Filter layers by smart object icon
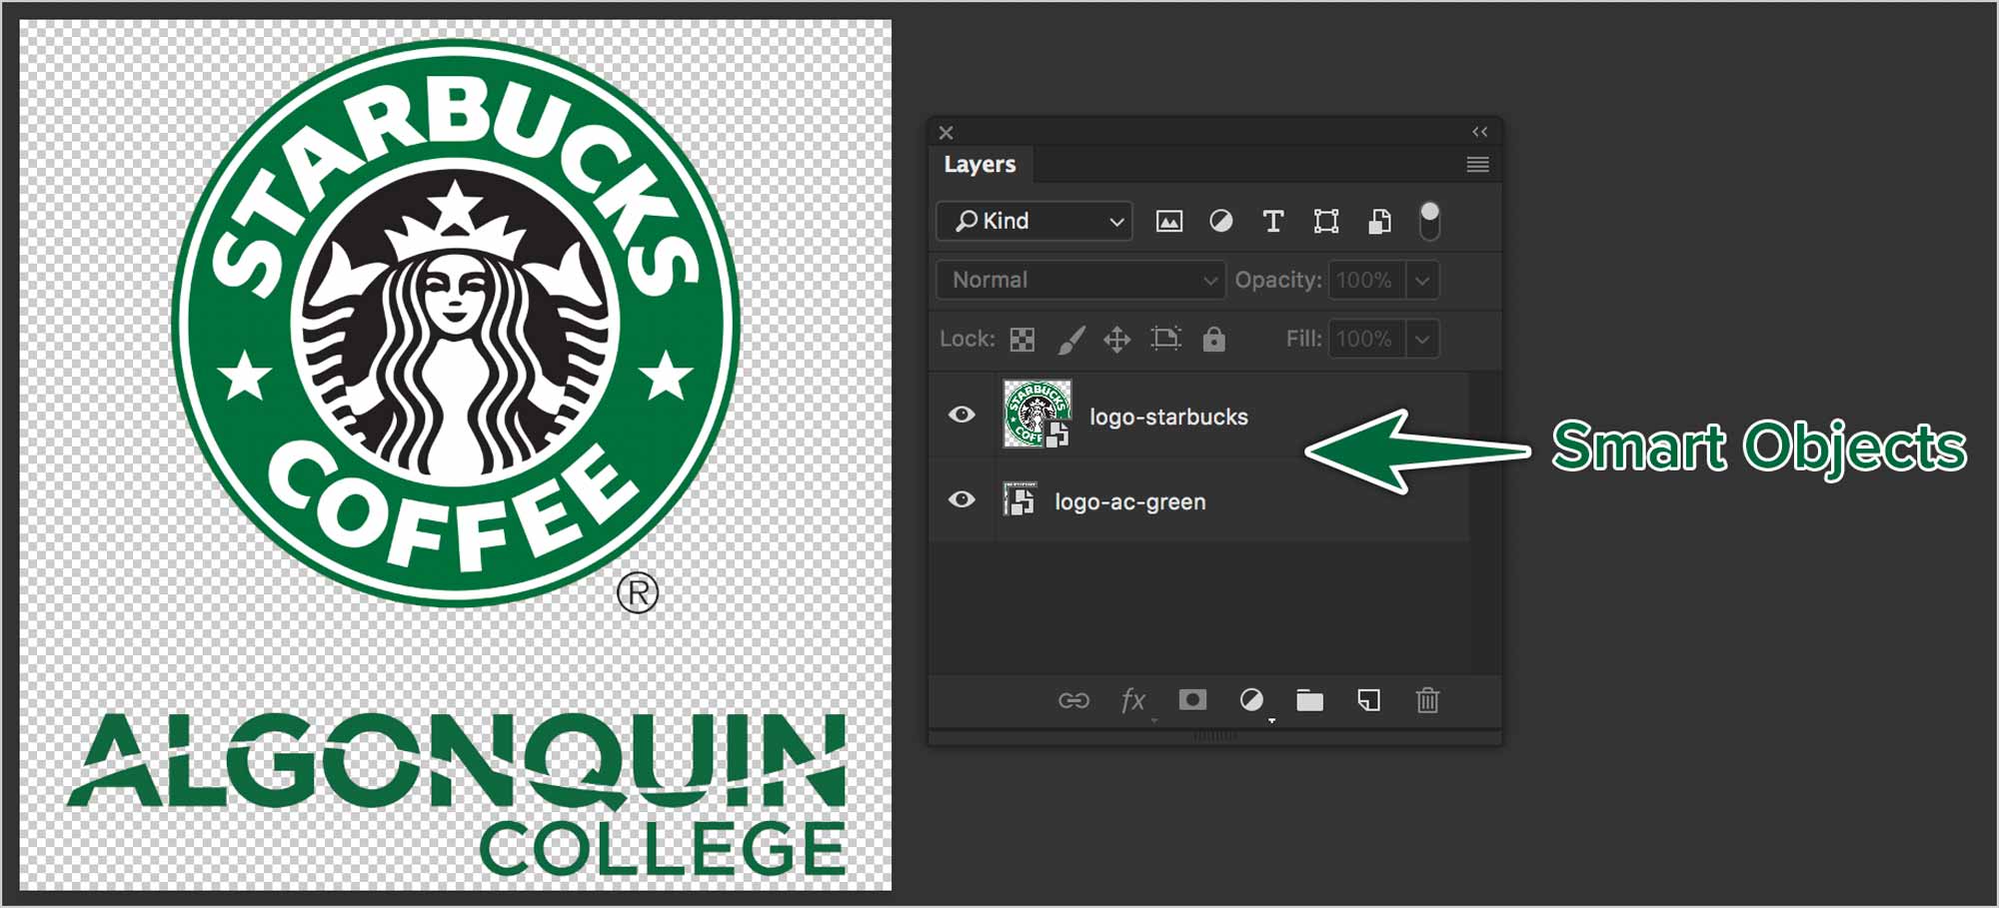 pos(1379,221)
